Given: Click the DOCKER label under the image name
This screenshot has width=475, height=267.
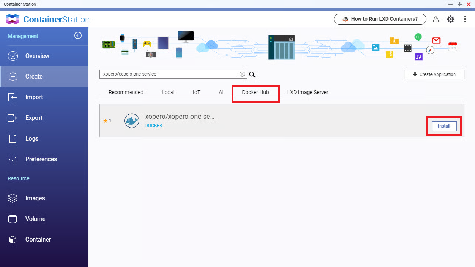Looking at the screenshot, I should [154, 126].
